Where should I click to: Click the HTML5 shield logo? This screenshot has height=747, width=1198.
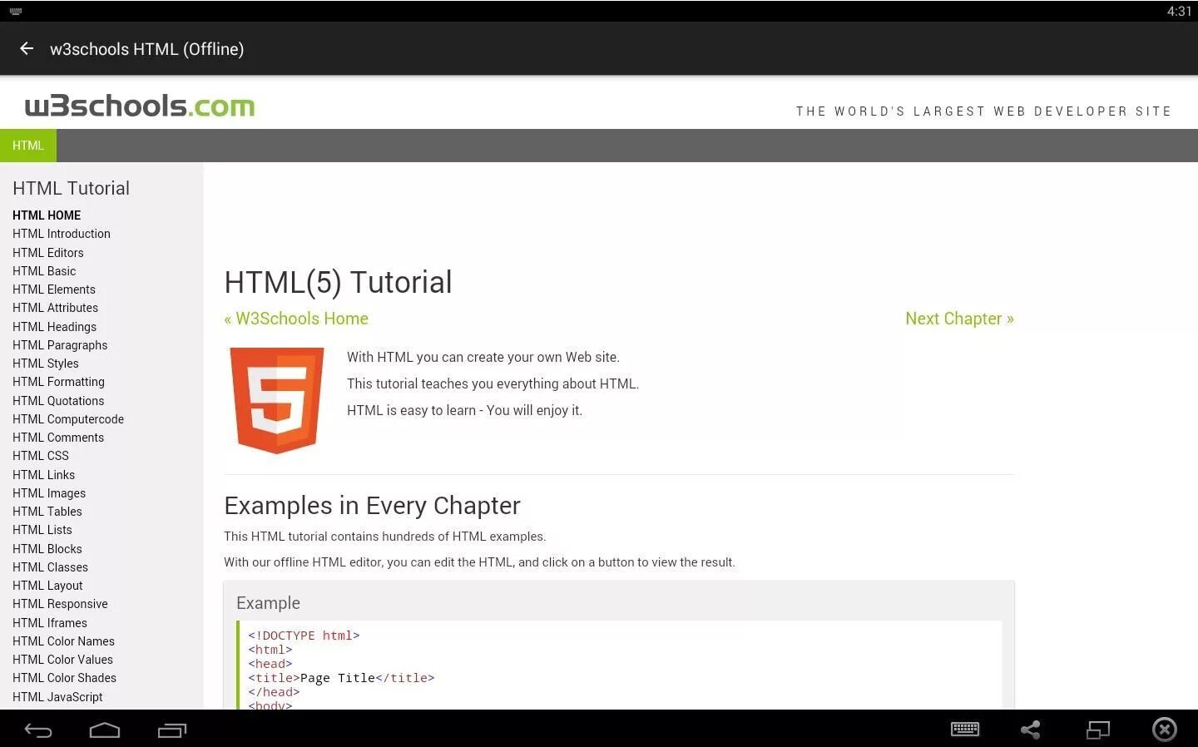tap(277, 400)
